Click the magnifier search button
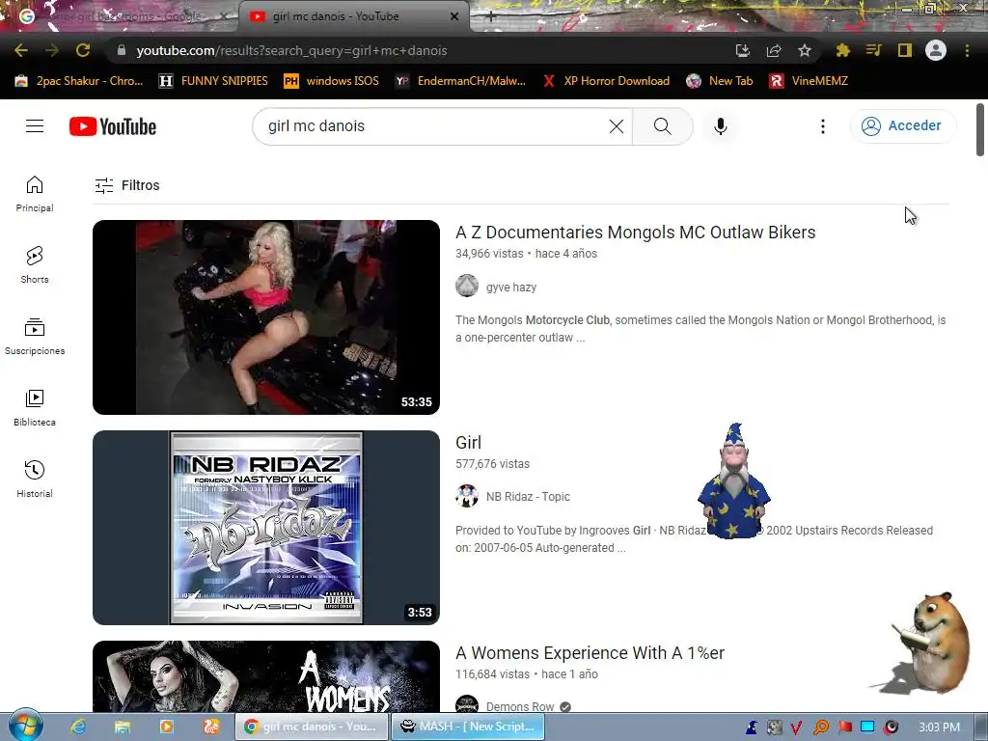The image size is (988, 741). pyautogui.click(x=662, y=126)
